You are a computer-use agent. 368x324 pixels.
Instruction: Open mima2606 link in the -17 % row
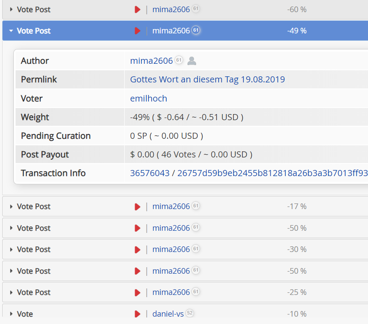pos(171,206)
